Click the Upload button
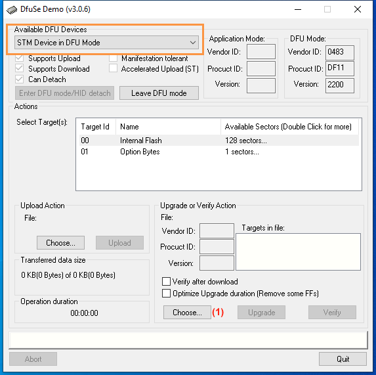This screenshot has height=375, width=376. (x=119, y=242)
